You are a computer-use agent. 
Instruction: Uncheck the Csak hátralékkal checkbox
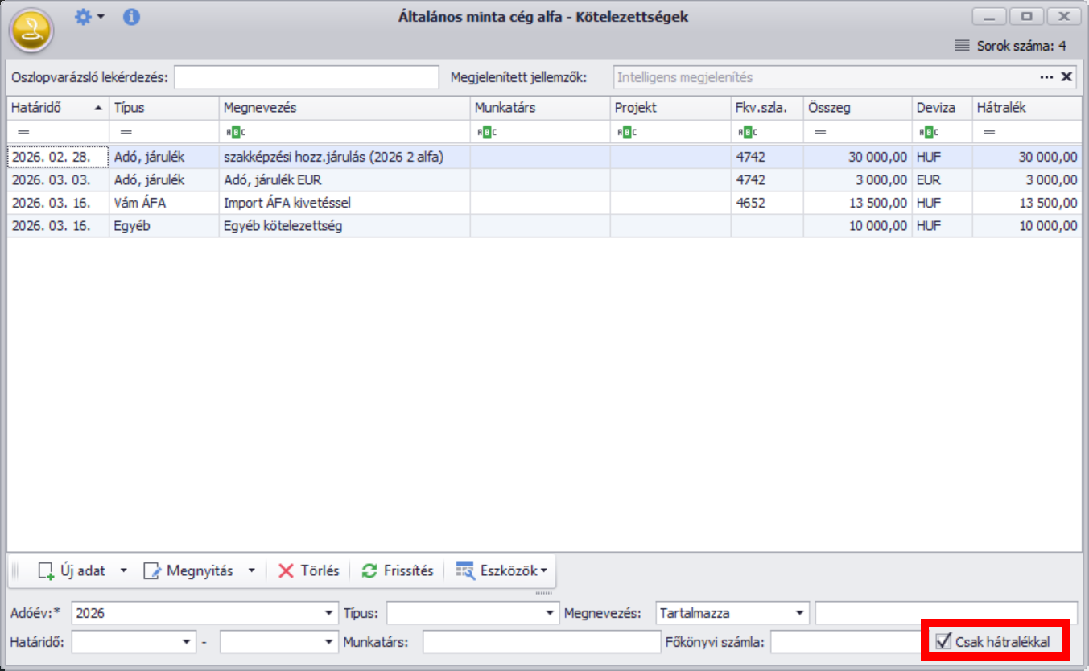943,641
